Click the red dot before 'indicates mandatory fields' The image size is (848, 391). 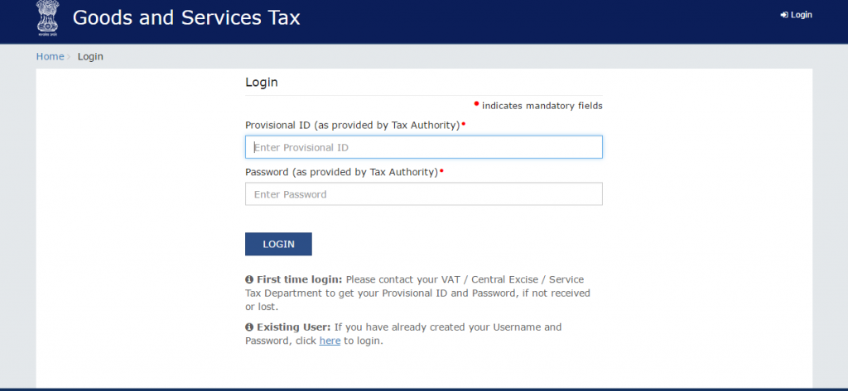(x=476, y=104)
